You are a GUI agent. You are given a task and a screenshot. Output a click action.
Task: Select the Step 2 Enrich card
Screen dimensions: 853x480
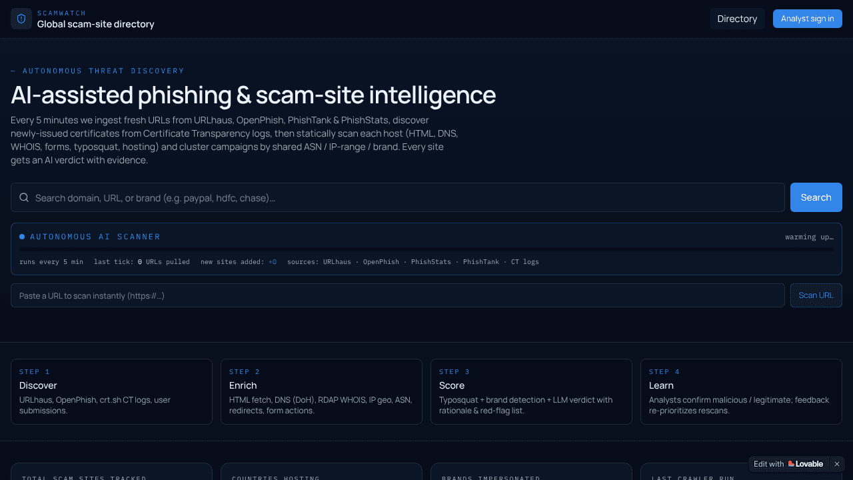pyautogui.click(x=321, y=391)
